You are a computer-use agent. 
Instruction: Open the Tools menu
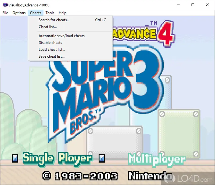coord(50,13)
